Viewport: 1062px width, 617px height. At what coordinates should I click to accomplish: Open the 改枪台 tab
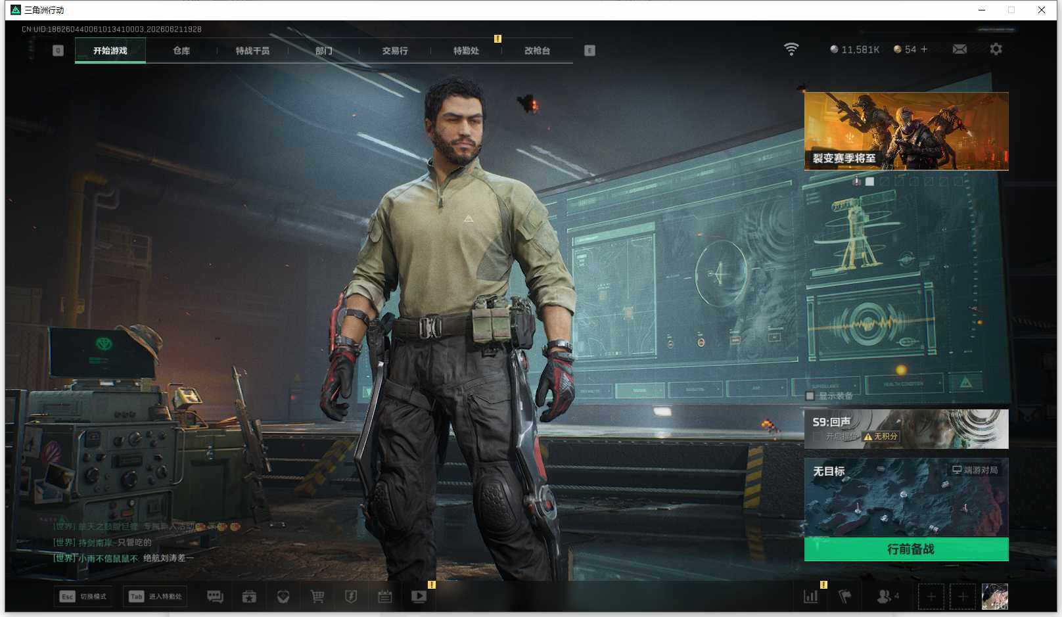(537, 51)
